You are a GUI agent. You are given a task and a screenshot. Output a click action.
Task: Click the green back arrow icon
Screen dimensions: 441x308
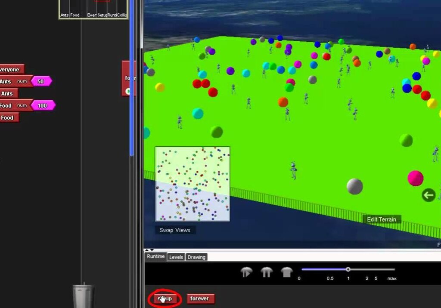coord(429,195)
